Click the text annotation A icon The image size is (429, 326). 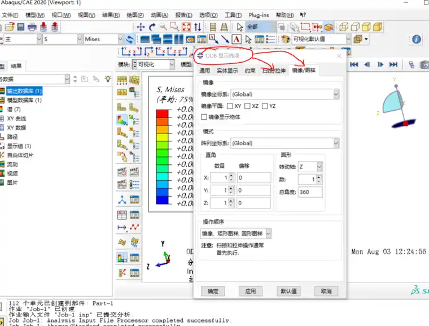pyautogui.click(x=237, y=39)
